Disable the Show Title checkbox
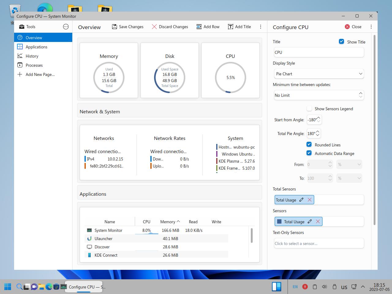This screenshot has height=294, width=392. (x=341, y=42)
